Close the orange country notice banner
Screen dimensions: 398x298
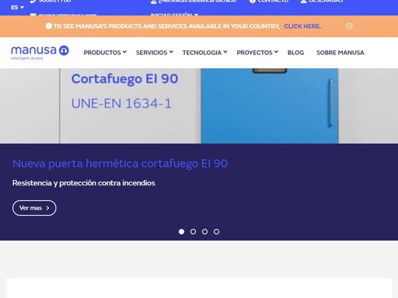[x=349, y=26]
